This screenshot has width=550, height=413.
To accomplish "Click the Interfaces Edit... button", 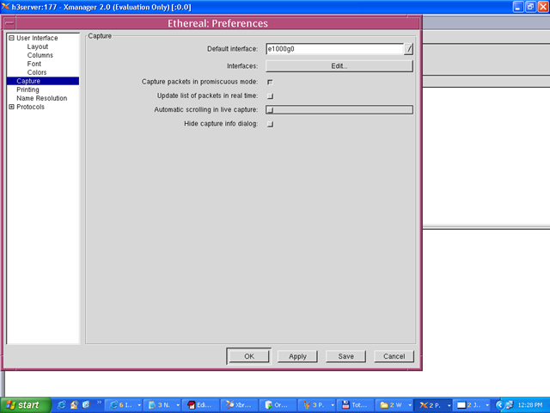I will (x=339, y=66).
